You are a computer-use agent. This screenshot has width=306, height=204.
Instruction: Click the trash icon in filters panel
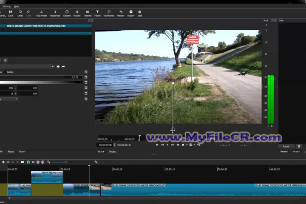pos(5,60)
